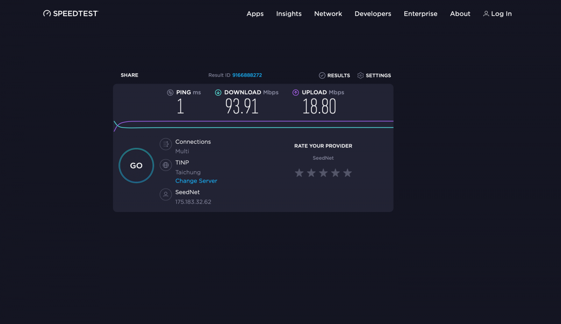This screenshot has width=561, height=324.
Task: Open the Apps menu
Action: click(x=255, y=14)
